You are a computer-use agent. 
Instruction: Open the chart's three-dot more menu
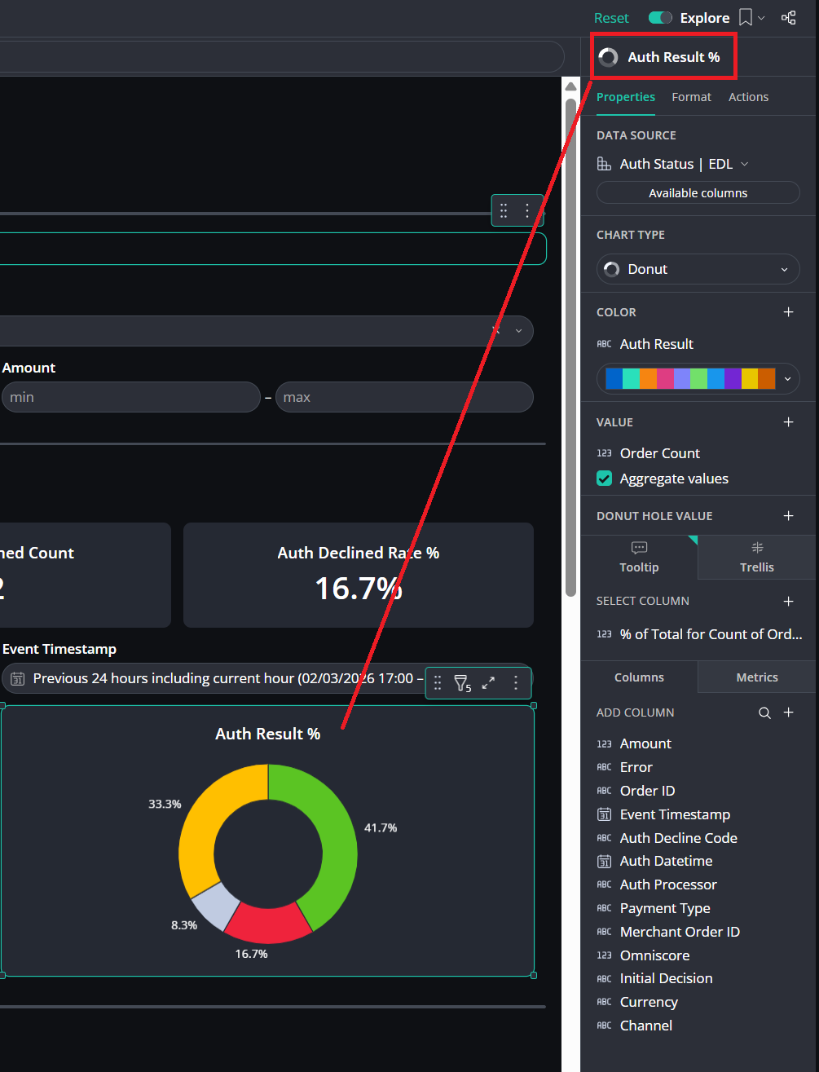(x=515, y=683)
